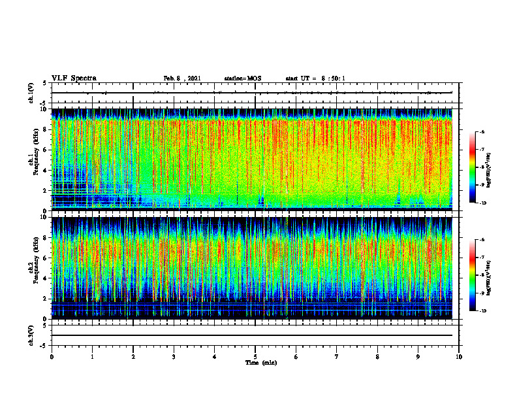The height and width of the screenshot is (400, 517).
Task: Click the "1" tick on the time axis
Action: pos(92,357)
